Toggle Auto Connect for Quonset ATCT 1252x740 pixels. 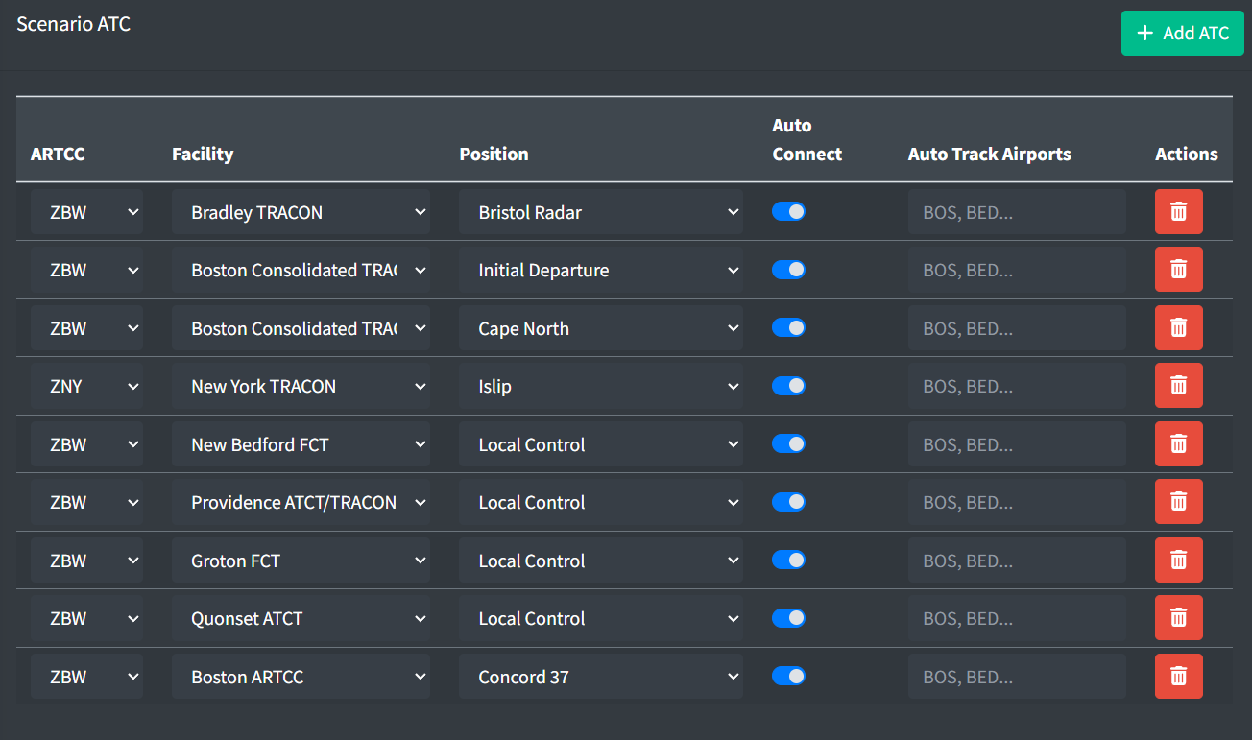point(788,618)
